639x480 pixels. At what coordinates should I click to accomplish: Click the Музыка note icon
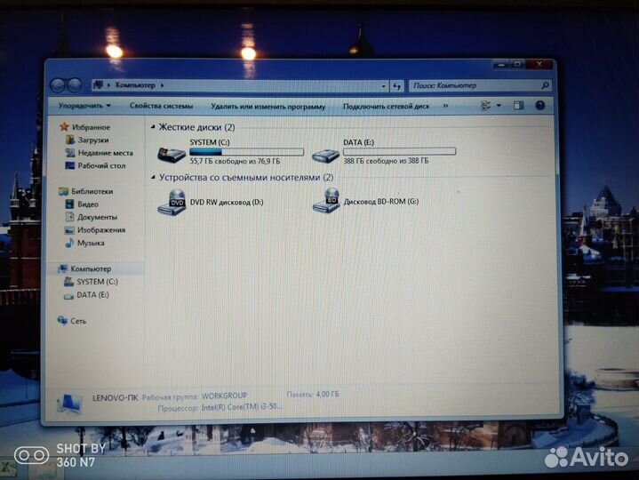[x=69, y=243]
